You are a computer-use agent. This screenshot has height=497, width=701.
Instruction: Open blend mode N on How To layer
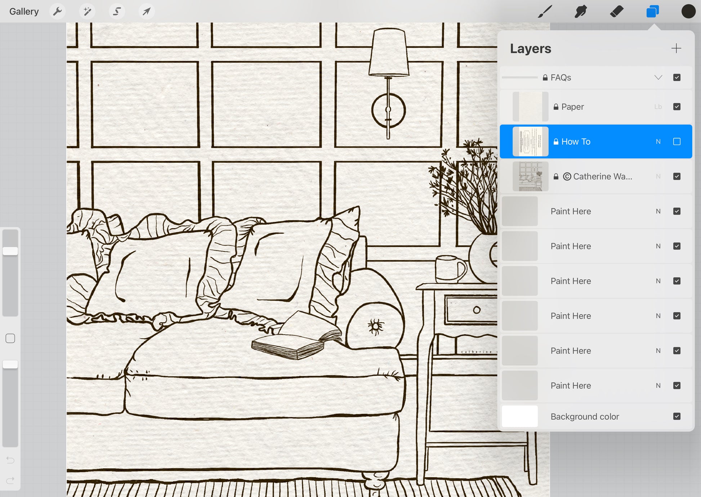pos(658,141)
